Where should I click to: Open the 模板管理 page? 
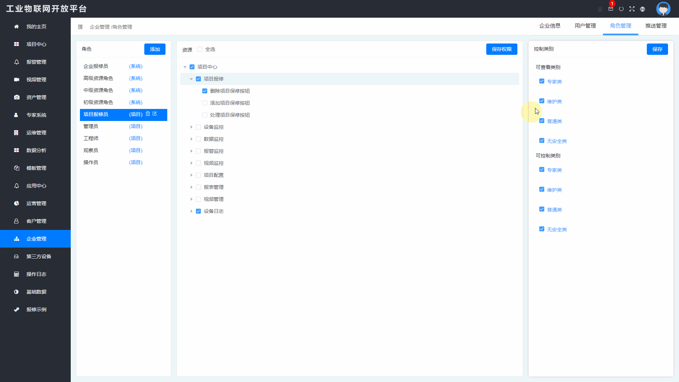click(36, 168)
